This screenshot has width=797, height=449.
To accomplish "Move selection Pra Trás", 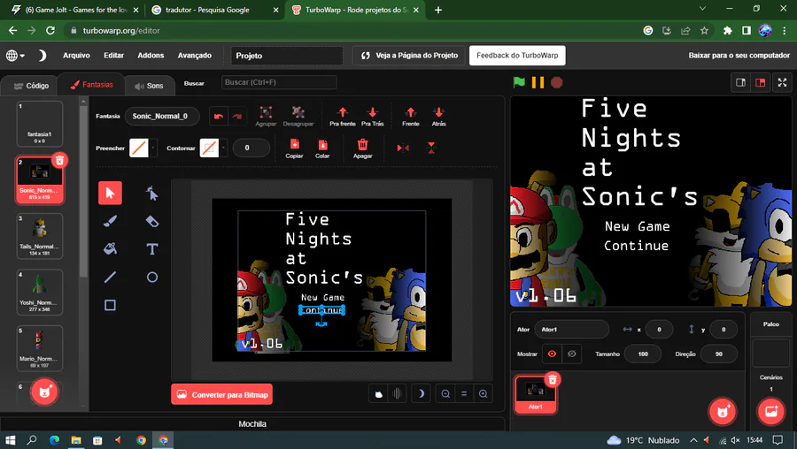I will 373,116.
